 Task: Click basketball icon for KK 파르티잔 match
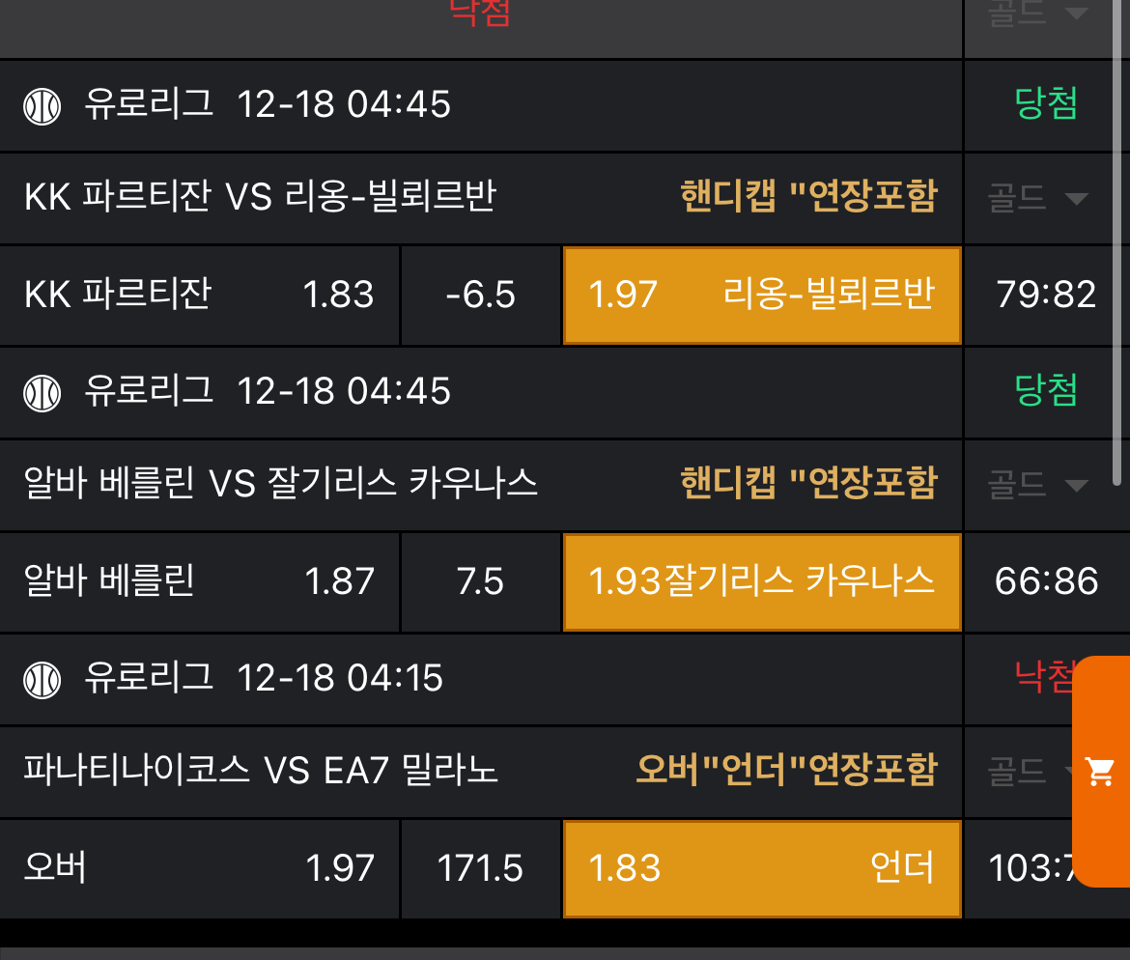click(x=42, y=106)
